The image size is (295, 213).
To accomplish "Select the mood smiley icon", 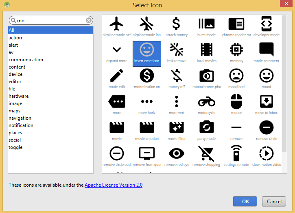I will coord(267,75).
